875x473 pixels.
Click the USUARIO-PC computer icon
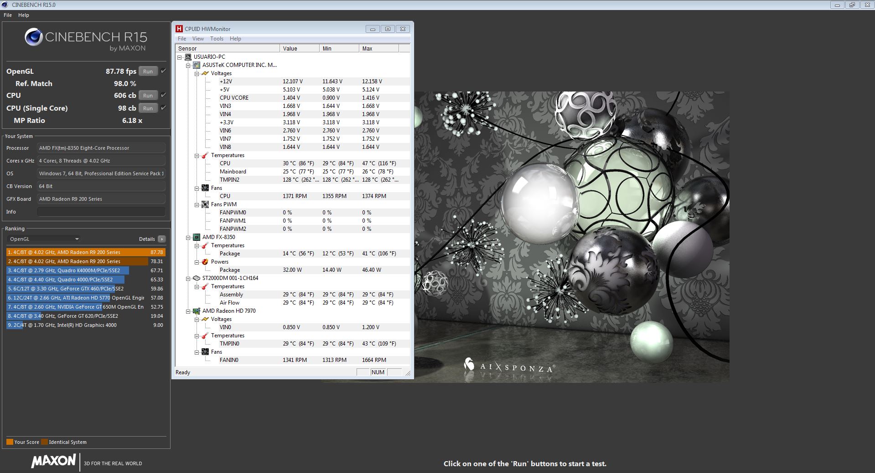[x=188, y=57]
